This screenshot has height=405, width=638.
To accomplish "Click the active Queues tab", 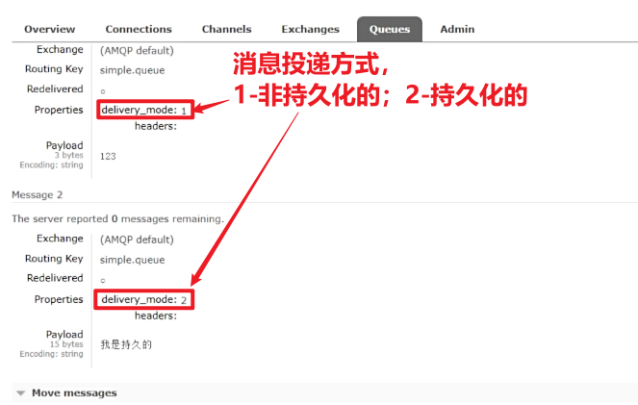I will (389, 30).
